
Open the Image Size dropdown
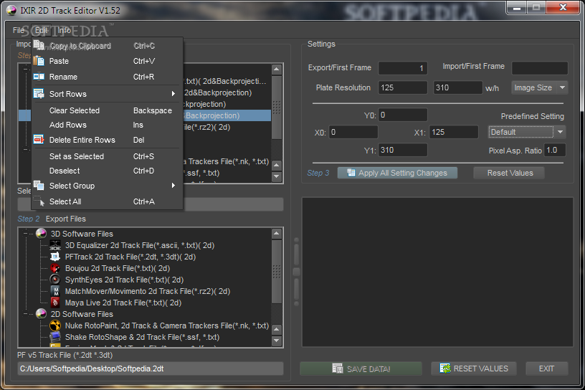tap(540, 87)
